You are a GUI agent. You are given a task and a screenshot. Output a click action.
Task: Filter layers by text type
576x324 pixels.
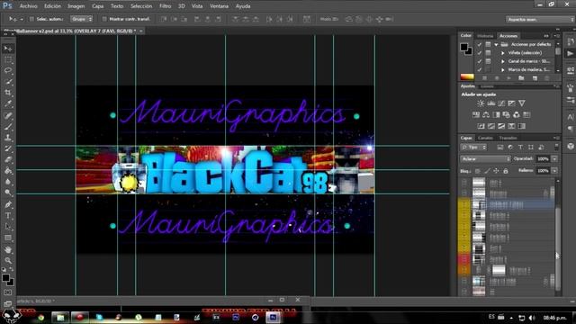click(x=520, y=148)
